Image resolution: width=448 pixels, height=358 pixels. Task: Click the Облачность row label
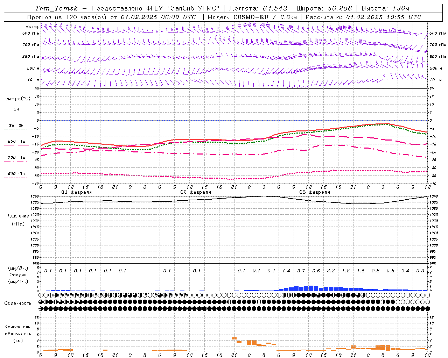pos(18,303)
